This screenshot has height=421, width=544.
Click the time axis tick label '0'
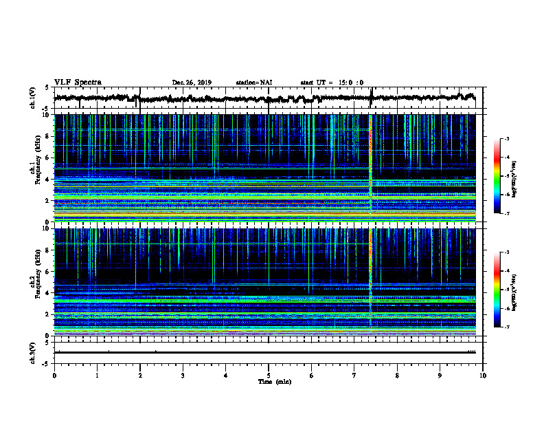point(54,376)
